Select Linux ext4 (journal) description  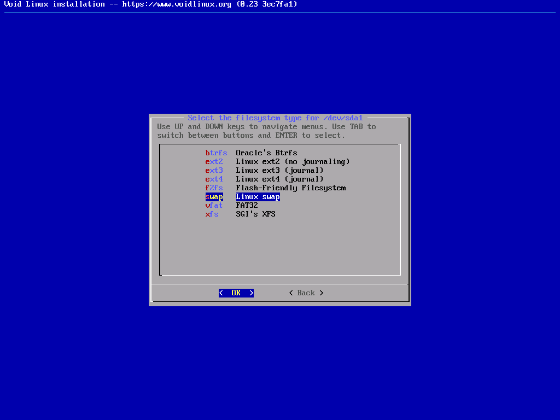click(x=279, y=179)
